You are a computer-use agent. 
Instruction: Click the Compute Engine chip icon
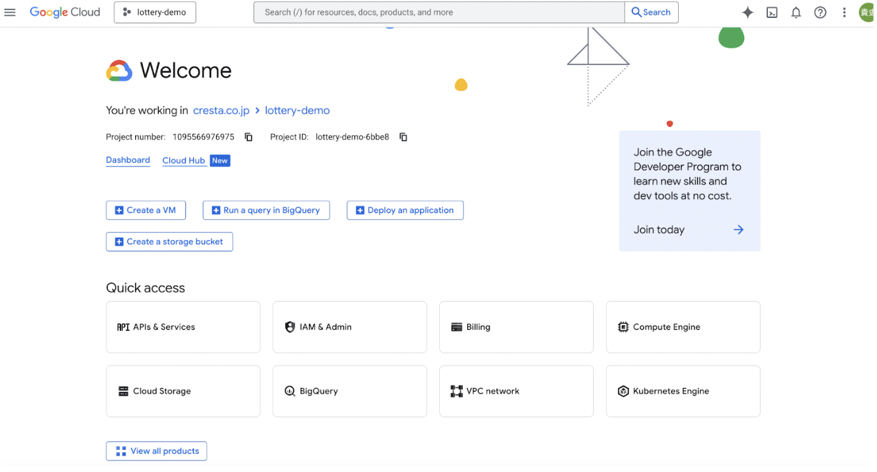click(623, 327)
